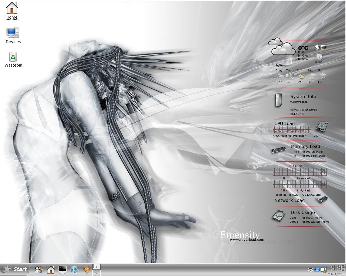Screen dimensions: 346x276
Task: Switch to virtual desktop 1
Action: pos(97,267)
